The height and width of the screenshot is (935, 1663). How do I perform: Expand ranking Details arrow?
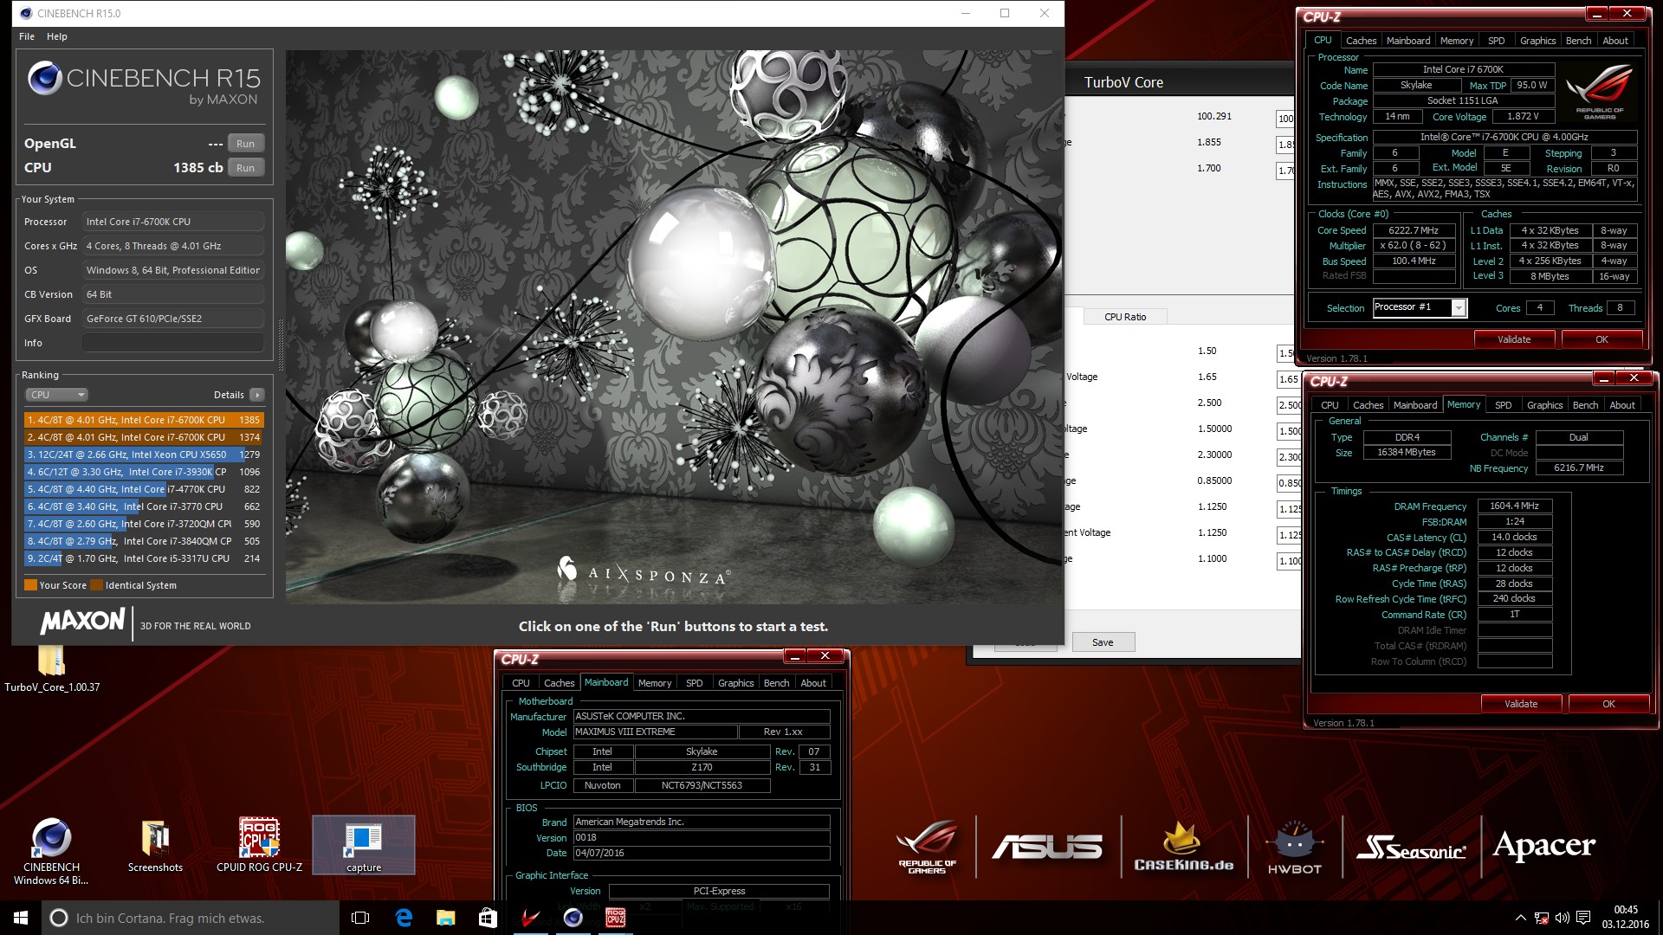[x=257, y=395]
